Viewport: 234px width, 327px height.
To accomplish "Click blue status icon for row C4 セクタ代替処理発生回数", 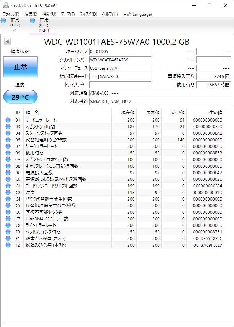I will coord(8,199).
